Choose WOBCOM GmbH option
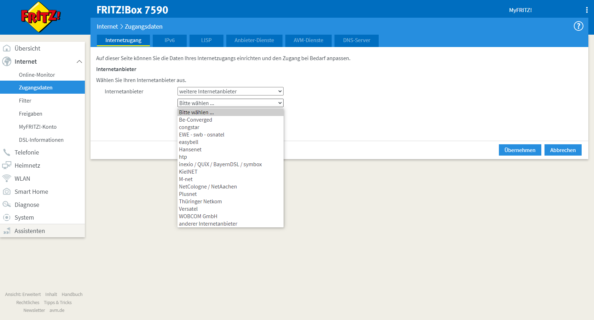The image size is (594, 320). click(x=231, y=216)
